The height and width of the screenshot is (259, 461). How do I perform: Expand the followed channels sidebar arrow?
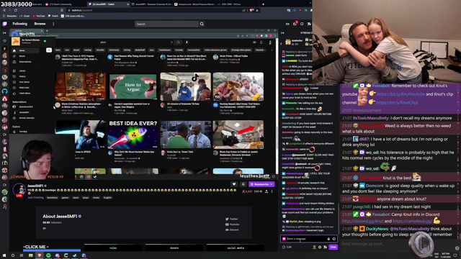(x=5, y=33)
